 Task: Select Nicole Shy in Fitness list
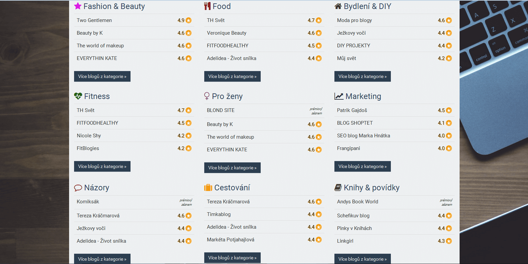pyautogui.click(x=89, y=136)
